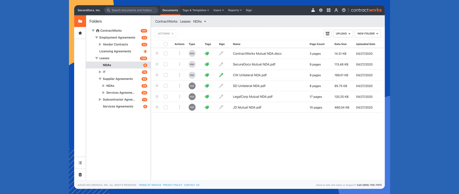This screenshot has width=459, height=194.
Task: Open the apps grid icon in top bar
Action: click(x=329, y=10)
